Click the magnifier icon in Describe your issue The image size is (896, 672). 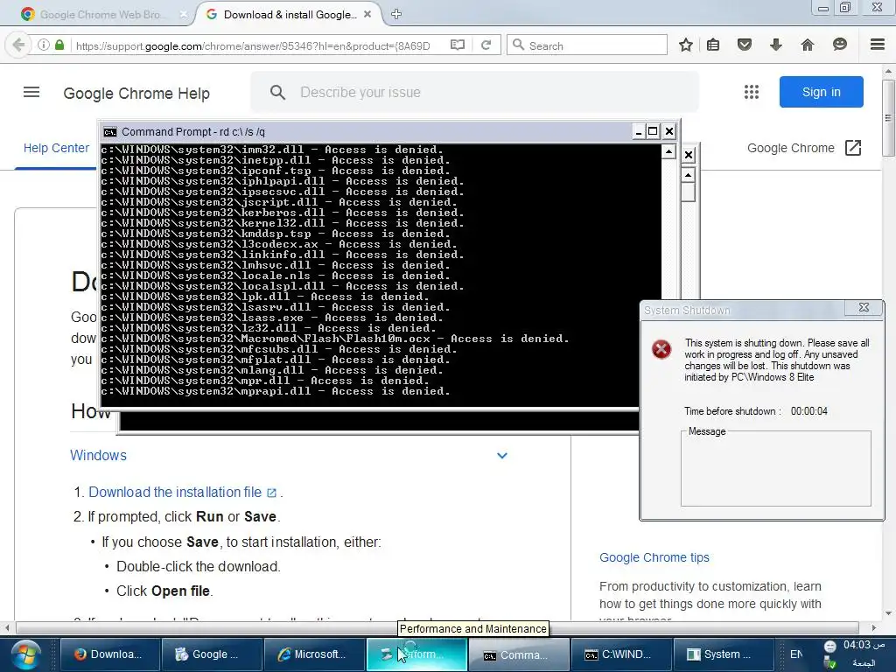(277, 93)
